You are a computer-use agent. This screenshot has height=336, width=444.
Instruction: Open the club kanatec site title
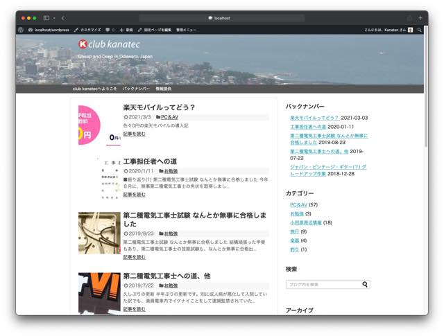114,44
